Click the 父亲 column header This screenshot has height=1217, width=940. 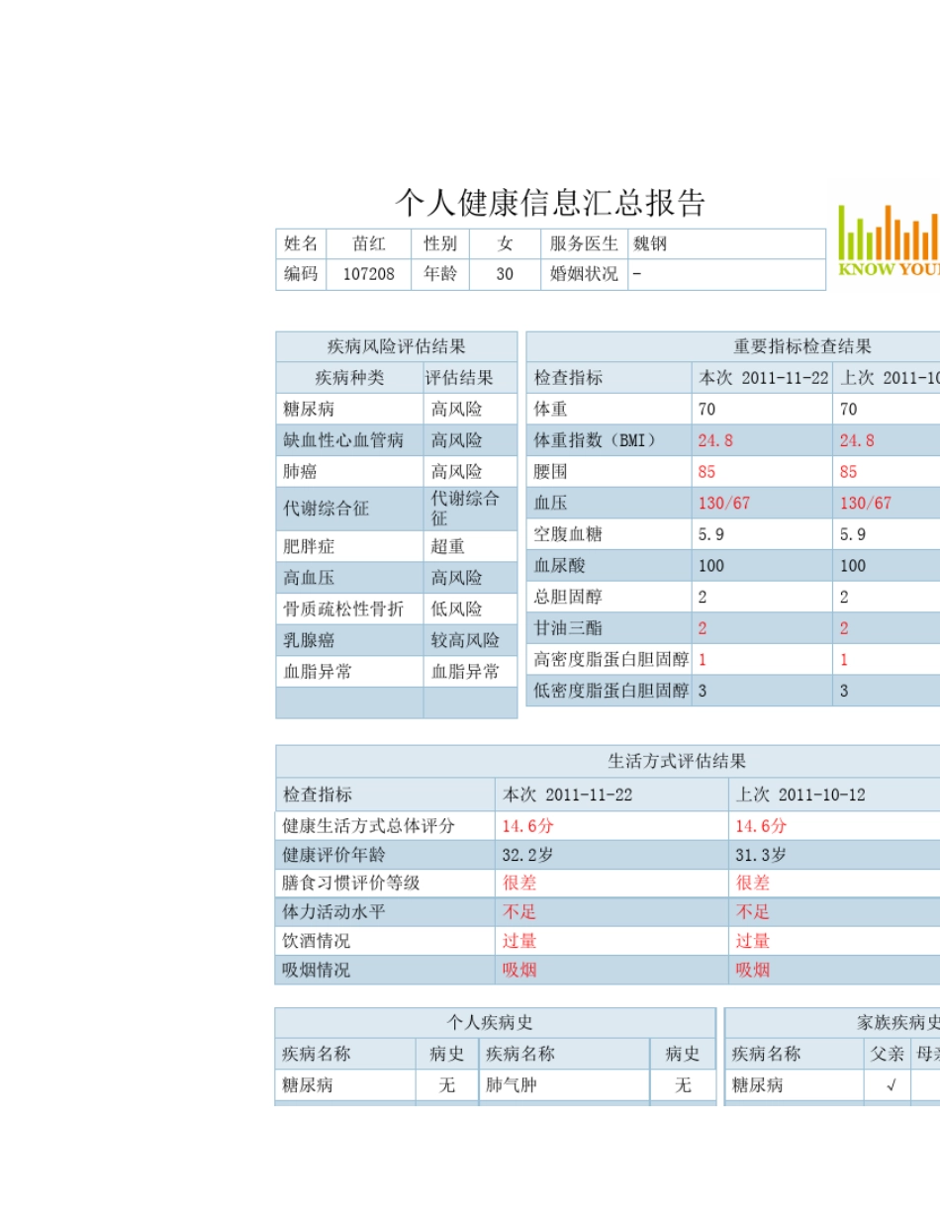888,1054
